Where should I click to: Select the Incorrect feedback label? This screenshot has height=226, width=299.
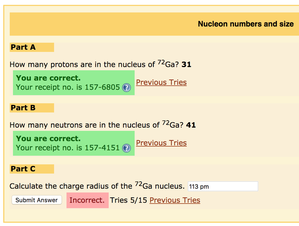[x=87, y=200]
